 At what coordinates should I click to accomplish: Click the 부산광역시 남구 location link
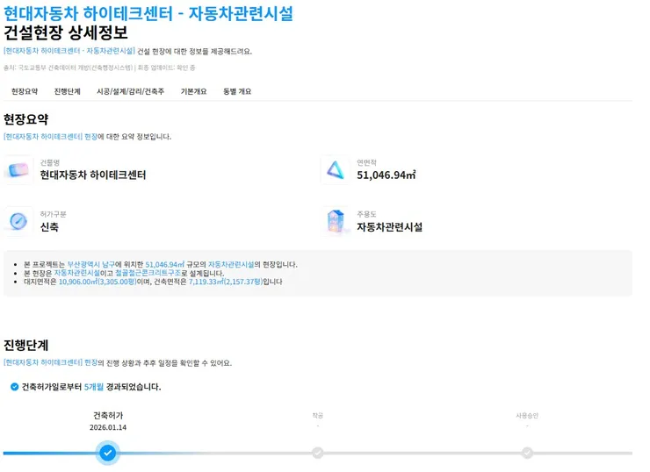90,264
